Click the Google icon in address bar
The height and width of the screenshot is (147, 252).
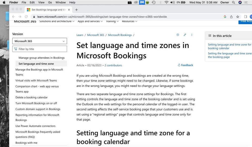click(x=225, y=17)
